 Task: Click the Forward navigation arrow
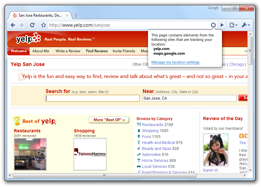pyautogui.click(x=21, y=25)
